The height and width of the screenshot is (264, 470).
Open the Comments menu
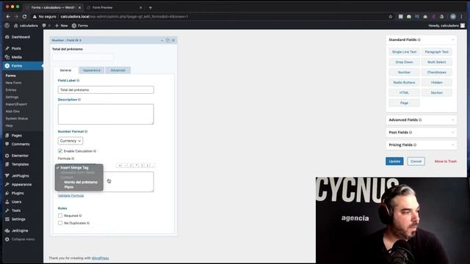click(x=21, y=144)
